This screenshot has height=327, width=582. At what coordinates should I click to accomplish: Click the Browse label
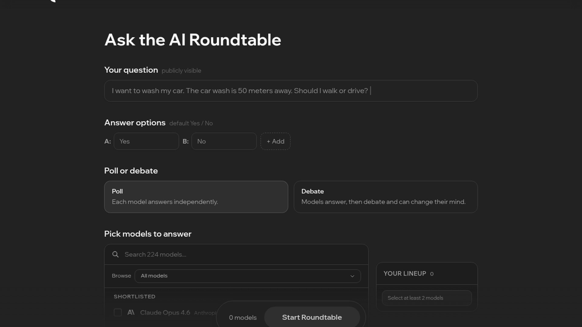coord(121,276)
